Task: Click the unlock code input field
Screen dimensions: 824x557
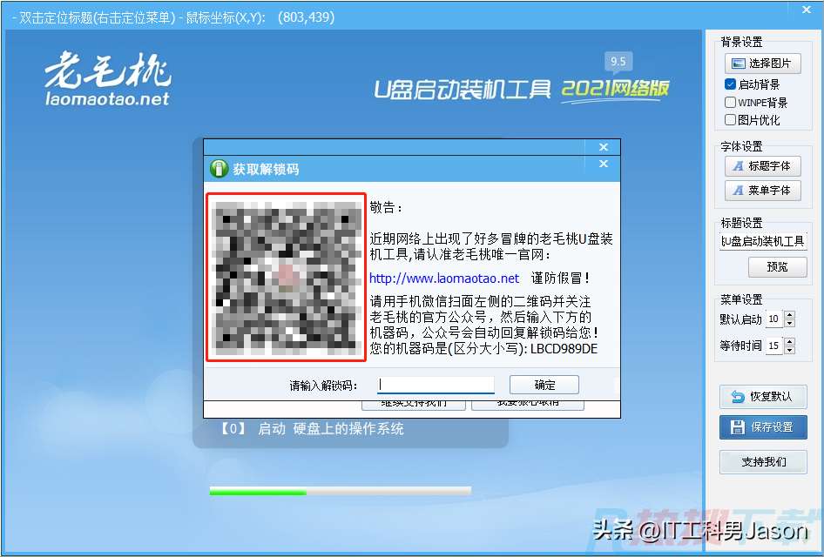Action: 436,385
